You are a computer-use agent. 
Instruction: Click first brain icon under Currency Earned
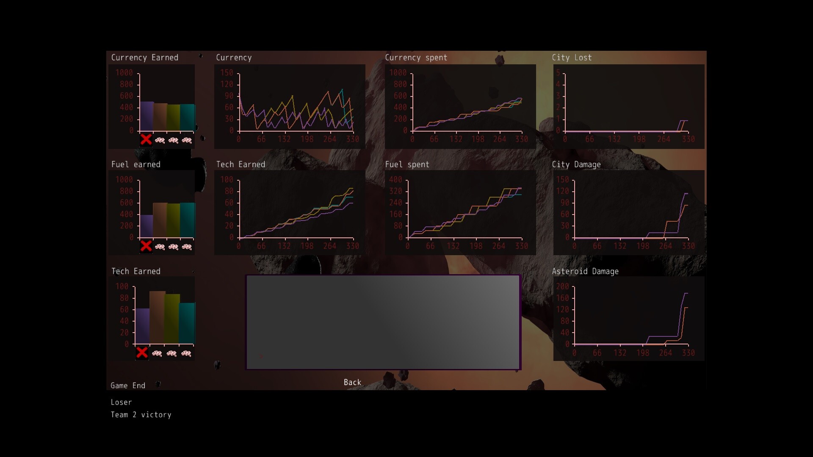tap(160, 140)
